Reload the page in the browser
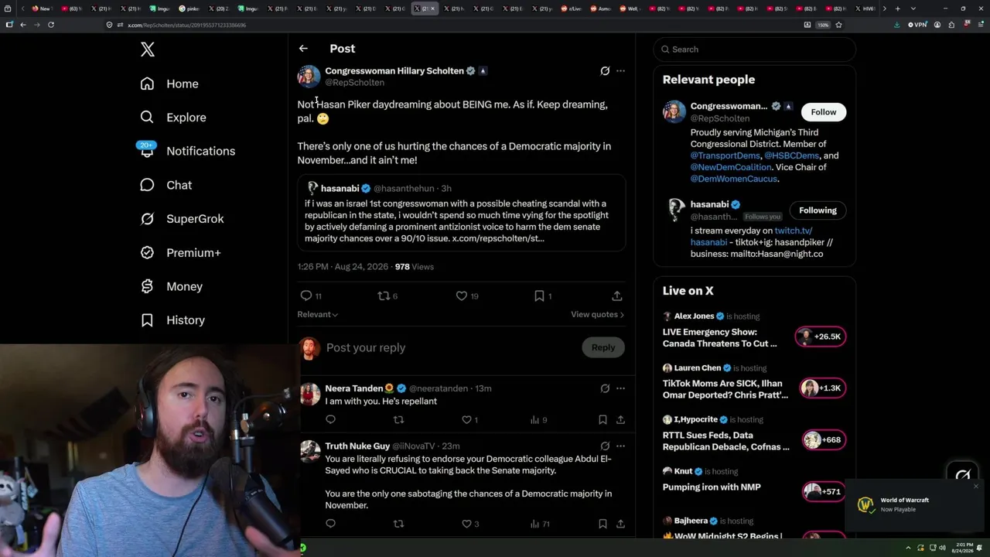Viewport: 990px width, 557px height. [x=51, y=25]
